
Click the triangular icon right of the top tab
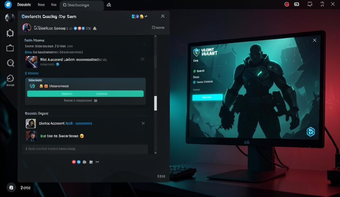(109, 5)
